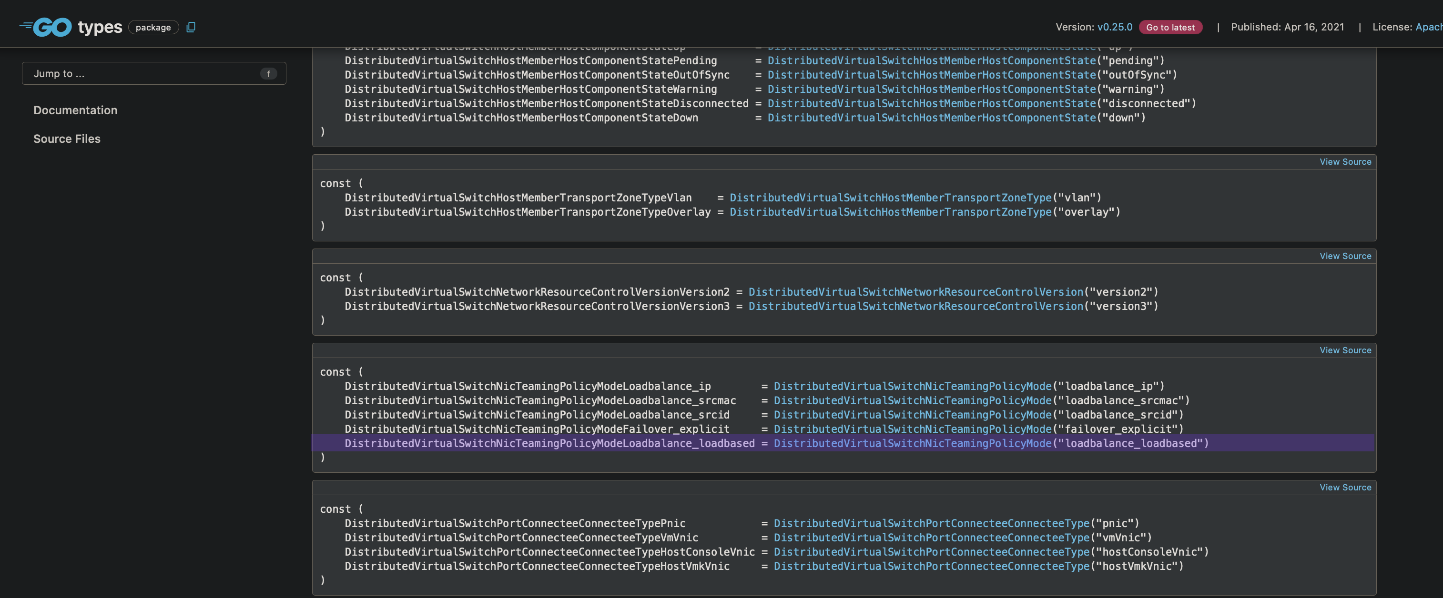Open View Source above PortConnecteeConnecteeType constants
The height and width of the screenshot is (598, 1443).
point(1345,487)
